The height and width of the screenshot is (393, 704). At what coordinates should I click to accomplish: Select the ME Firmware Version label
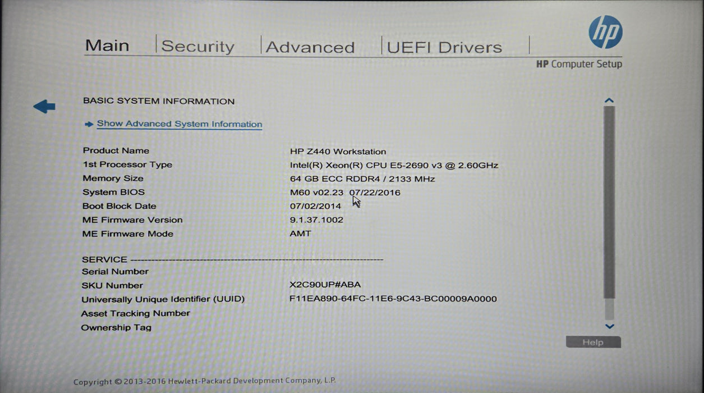(x=132, y=220)
